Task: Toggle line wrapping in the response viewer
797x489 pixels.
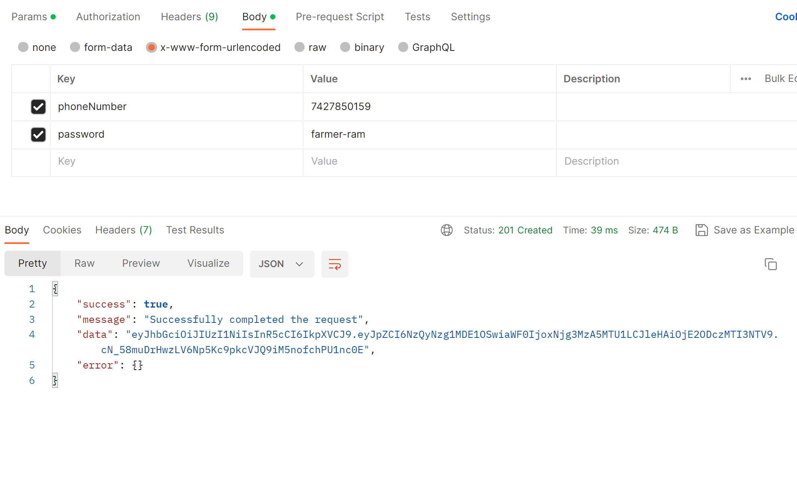Action: (334, 264)
